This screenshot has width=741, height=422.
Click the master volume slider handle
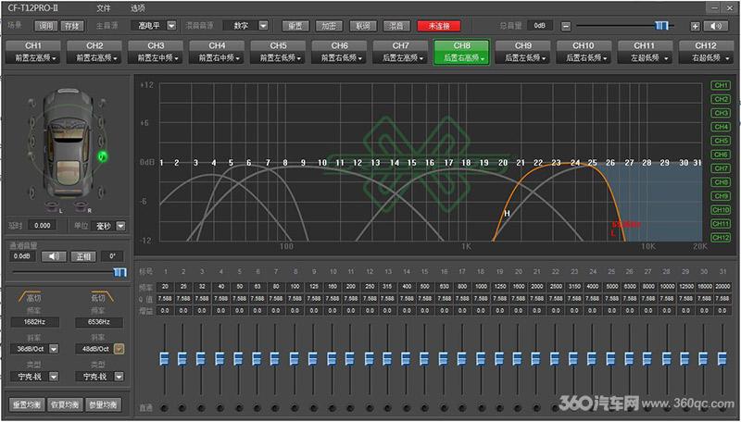[661, 26]
